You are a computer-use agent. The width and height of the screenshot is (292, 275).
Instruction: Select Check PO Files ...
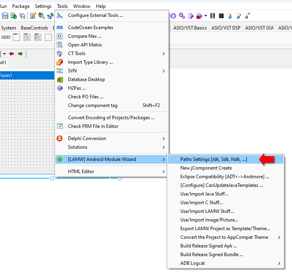point(112,97)
